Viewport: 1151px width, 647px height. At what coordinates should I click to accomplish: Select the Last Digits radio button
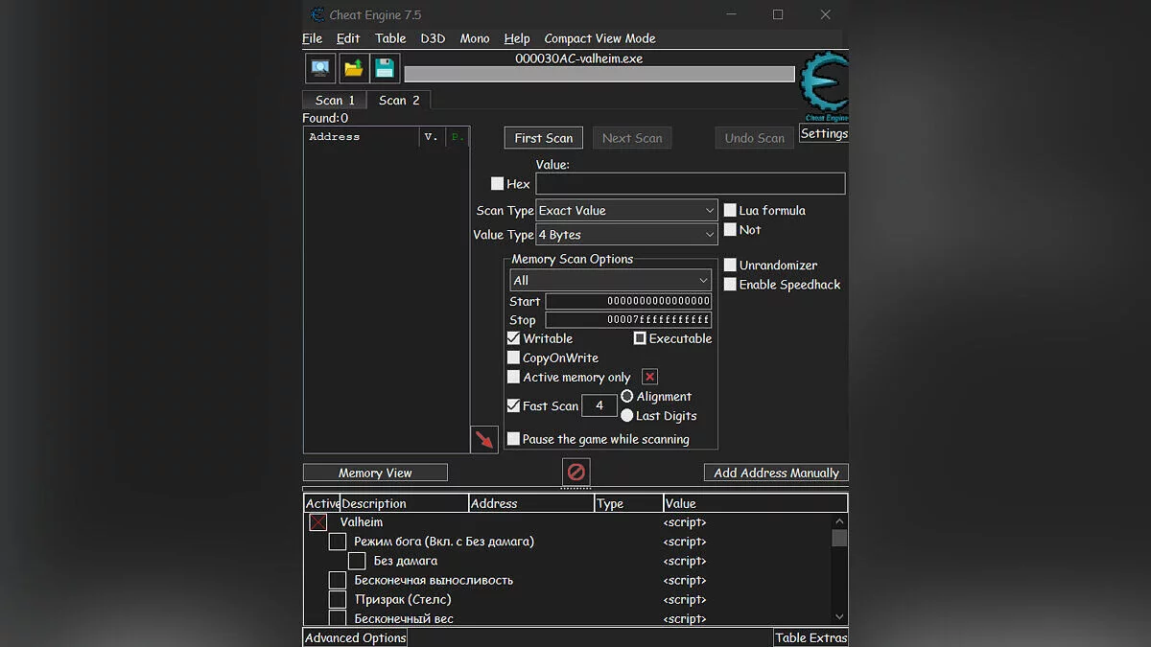coord(627,416)
